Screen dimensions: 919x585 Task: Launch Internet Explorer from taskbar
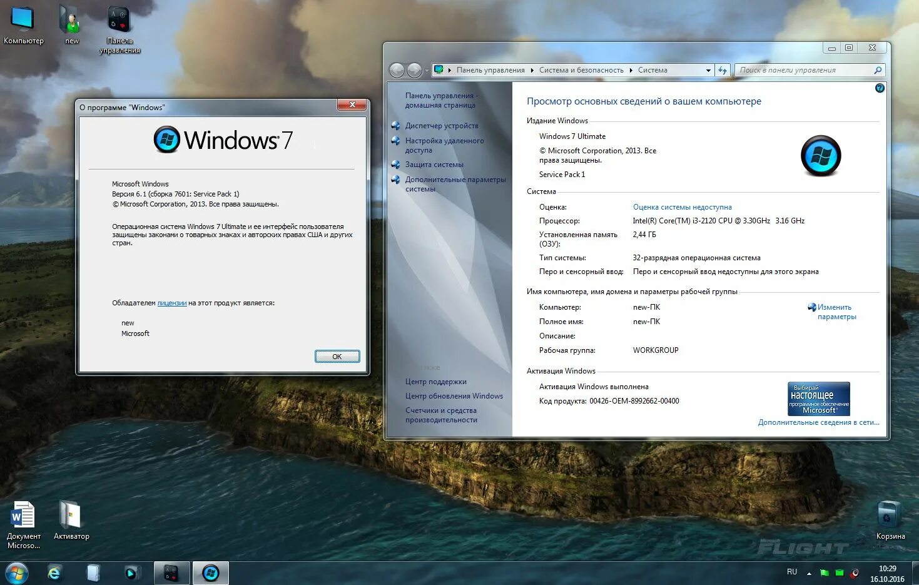(54, 572)
